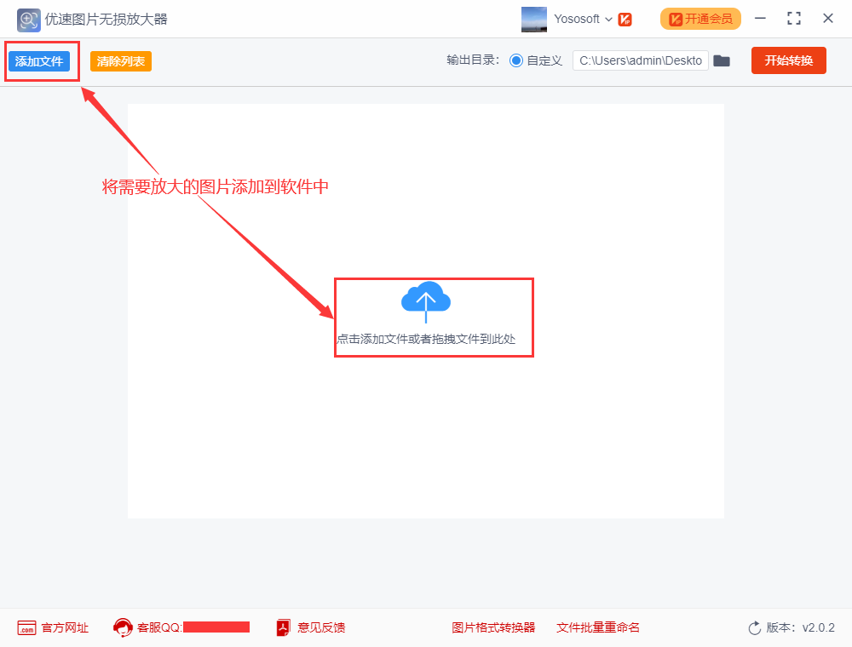Click 添加文件 to add images
The height and width of the screenshot is (647, 852).
point(39,61)
